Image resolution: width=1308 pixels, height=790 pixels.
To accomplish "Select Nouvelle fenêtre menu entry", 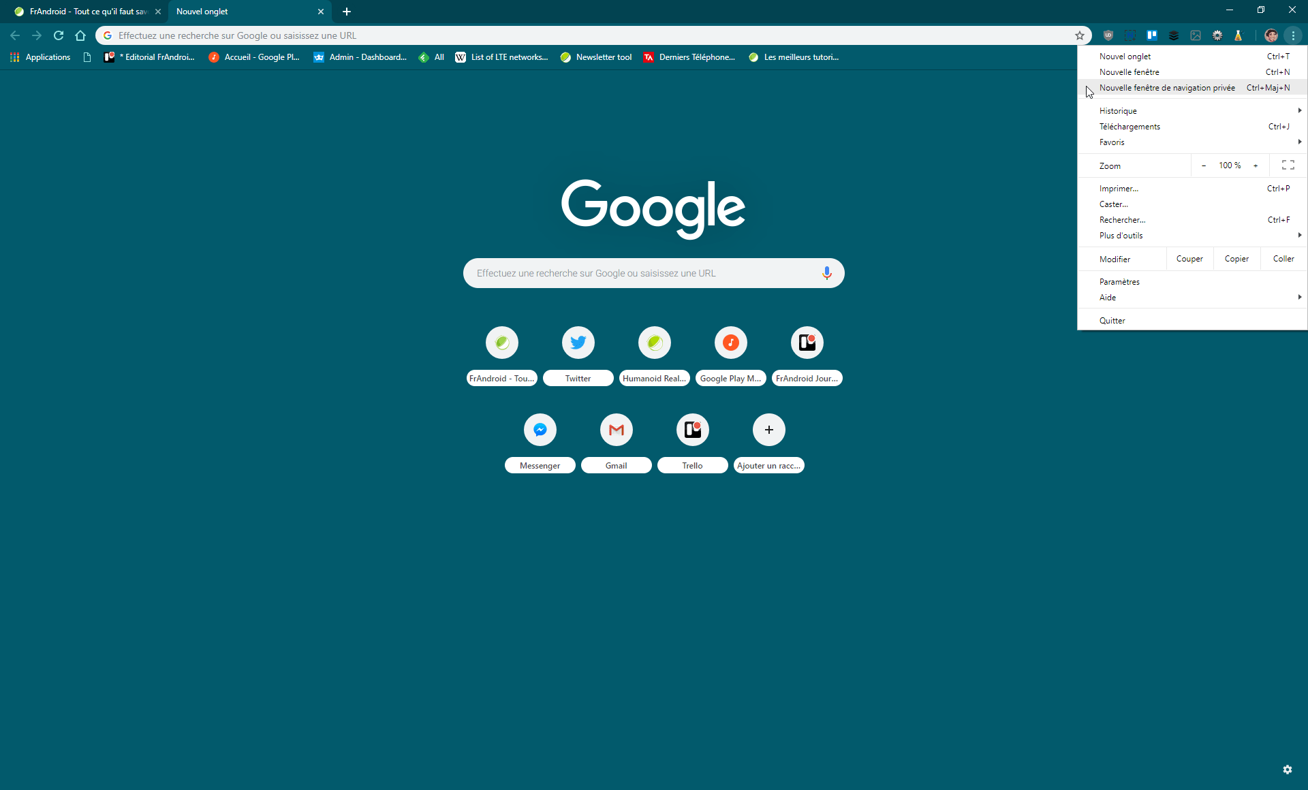I will (x=1192, y=72).
